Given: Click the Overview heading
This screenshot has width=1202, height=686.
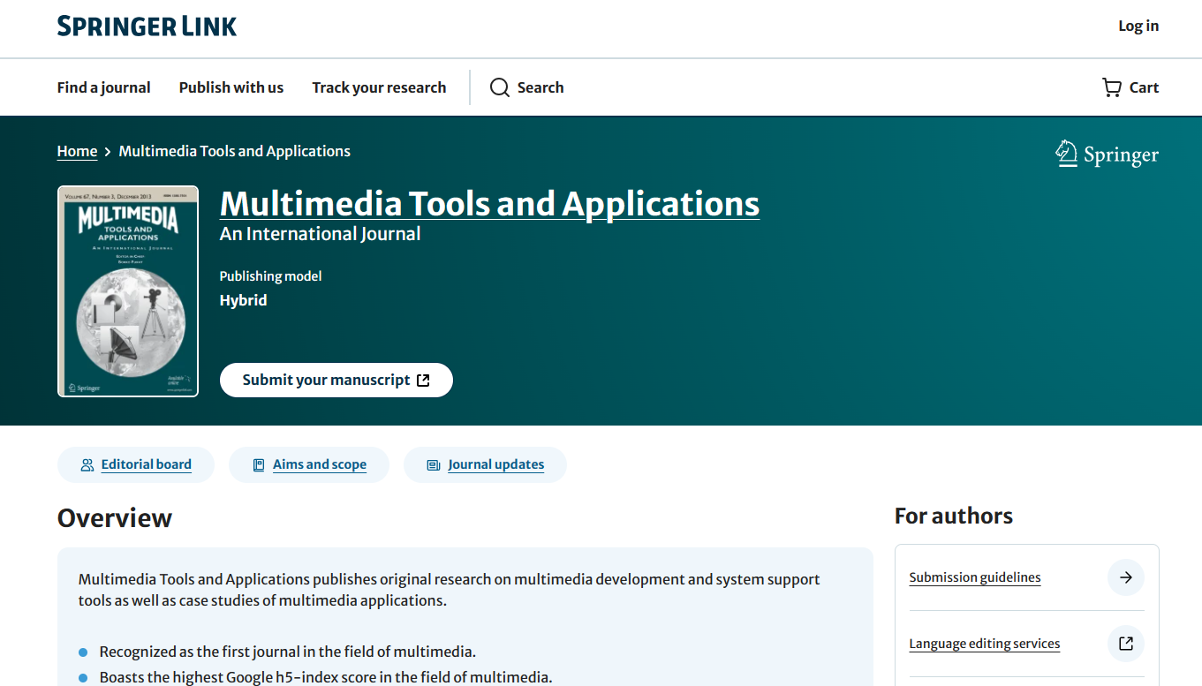Looking at the screenshot, I should click(x=115, y=518).
